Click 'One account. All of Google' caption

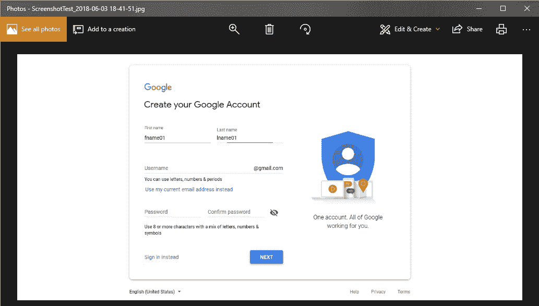[x=348, y=217]
